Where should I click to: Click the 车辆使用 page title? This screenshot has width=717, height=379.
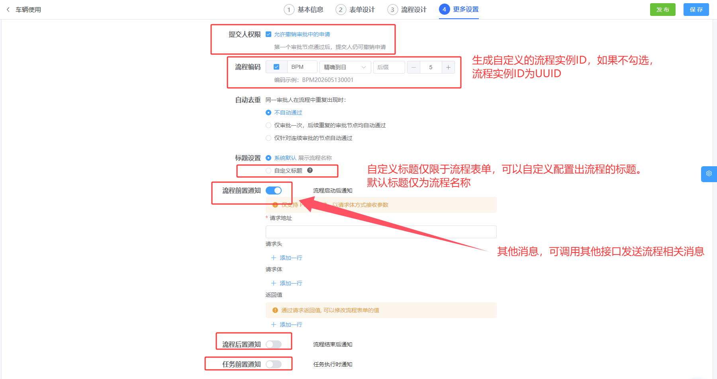pyautogui.click(x=28, y=10)
